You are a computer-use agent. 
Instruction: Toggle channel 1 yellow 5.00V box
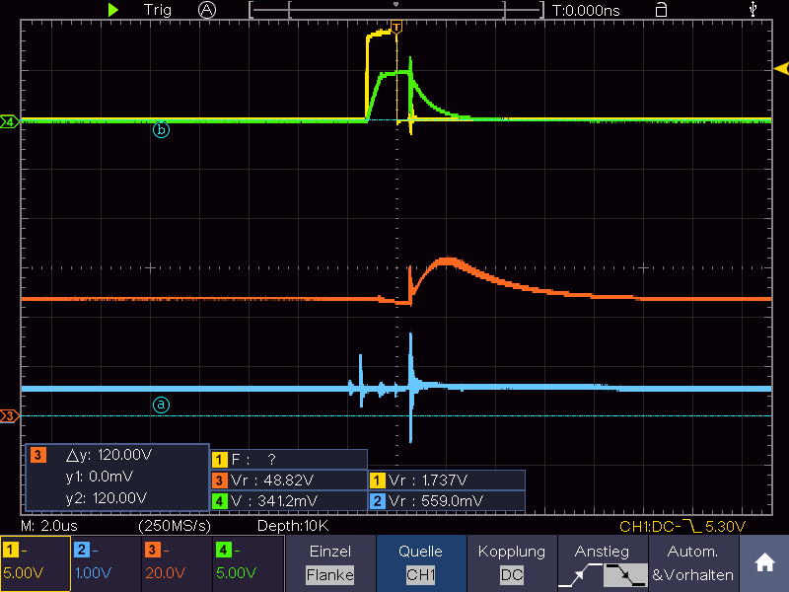36,562
